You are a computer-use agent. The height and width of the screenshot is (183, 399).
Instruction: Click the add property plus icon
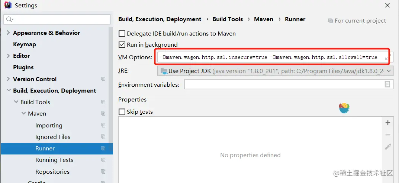point(388,123)
